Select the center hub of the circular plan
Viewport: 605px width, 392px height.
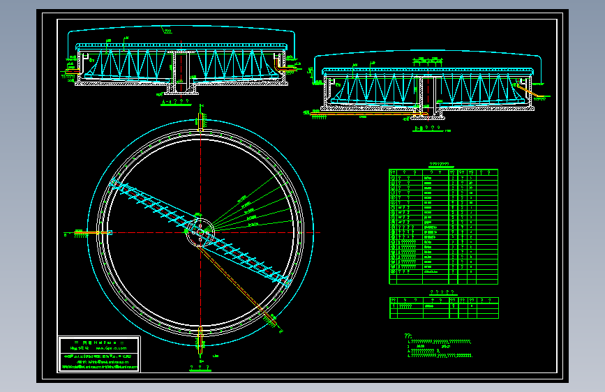200,232
